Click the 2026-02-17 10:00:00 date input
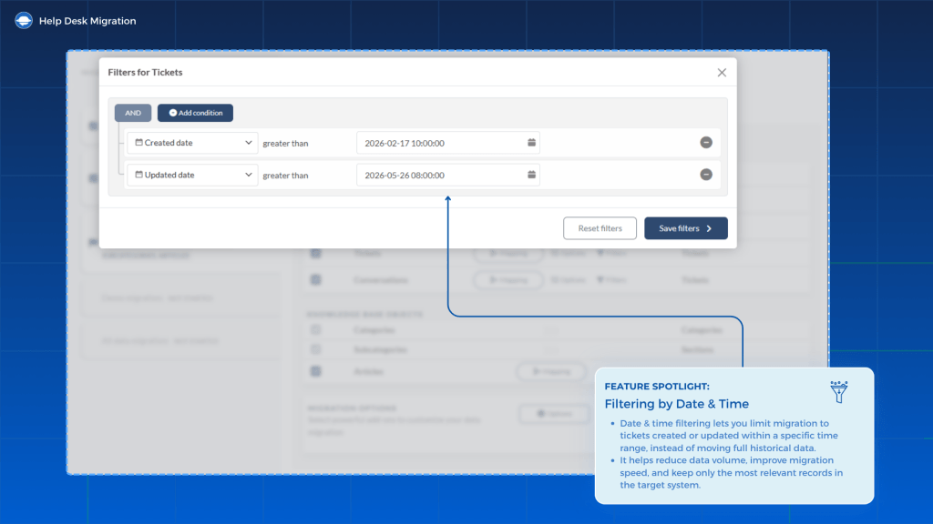 [x=448, y=143]
